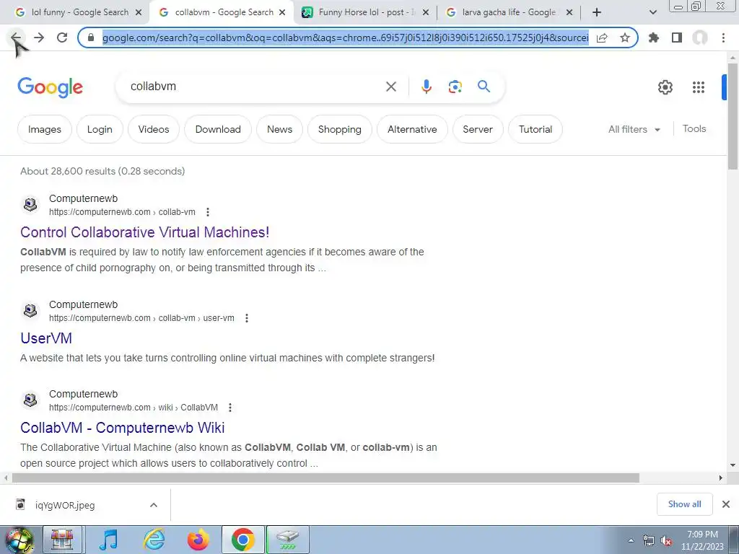Share this page via address bar icon
Viewport: 739px width, 554px height.
602,38
